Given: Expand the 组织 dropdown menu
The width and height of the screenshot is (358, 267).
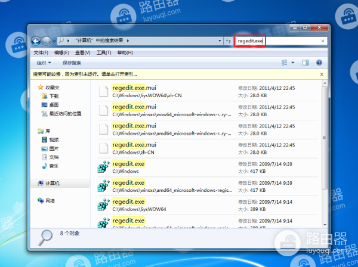Looking at the screenshot, I should click(x=48, y=63).
